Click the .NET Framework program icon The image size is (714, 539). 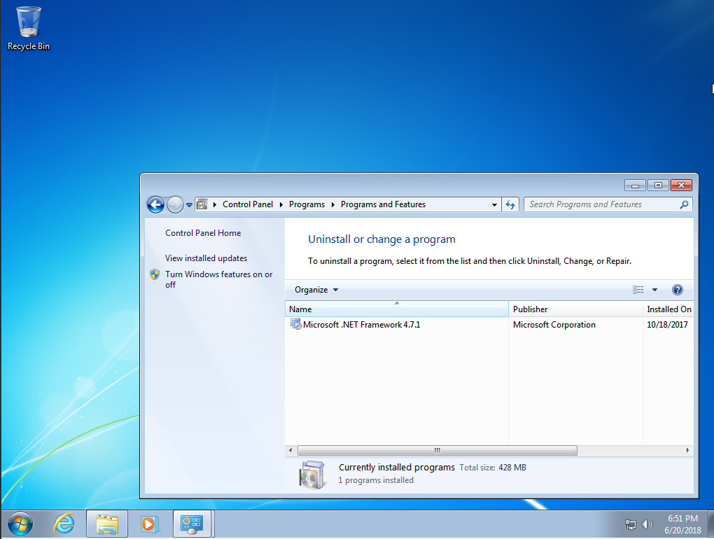(x=296, y=325)
